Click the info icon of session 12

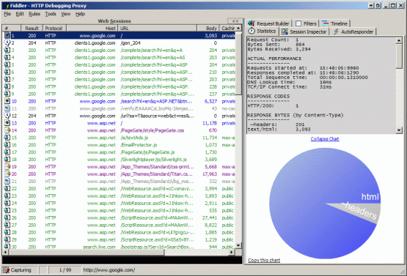tap(7, 116)
